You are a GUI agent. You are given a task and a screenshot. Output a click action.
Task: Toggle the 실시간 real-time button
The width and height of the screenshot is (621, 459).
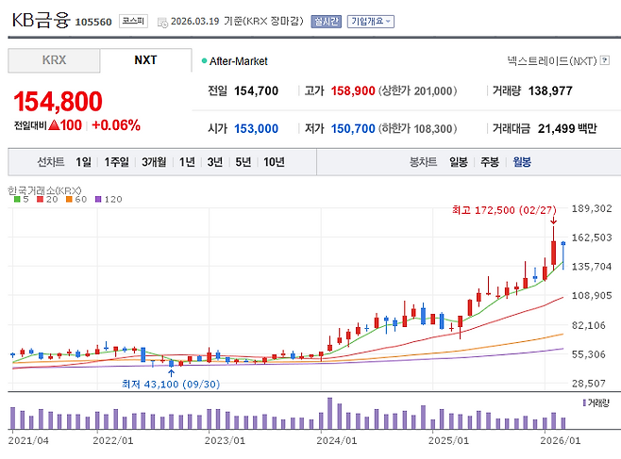coord(327,21)
